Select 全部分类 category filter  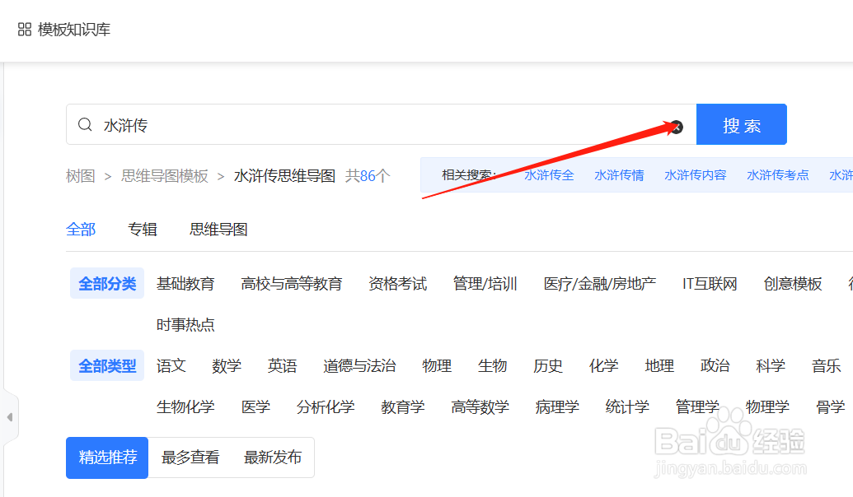coord(106,282)
